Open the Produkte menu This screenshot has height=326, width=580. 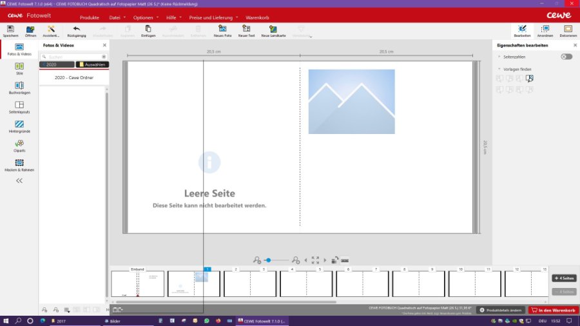coord(89,17)
